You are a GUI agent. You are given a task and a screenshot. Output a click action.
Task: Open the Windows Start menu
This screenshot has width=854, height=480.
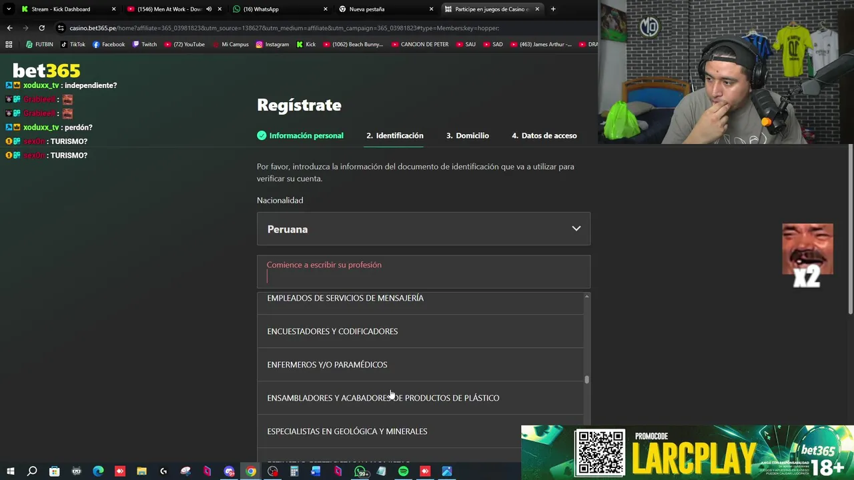(x=10, y=471)
